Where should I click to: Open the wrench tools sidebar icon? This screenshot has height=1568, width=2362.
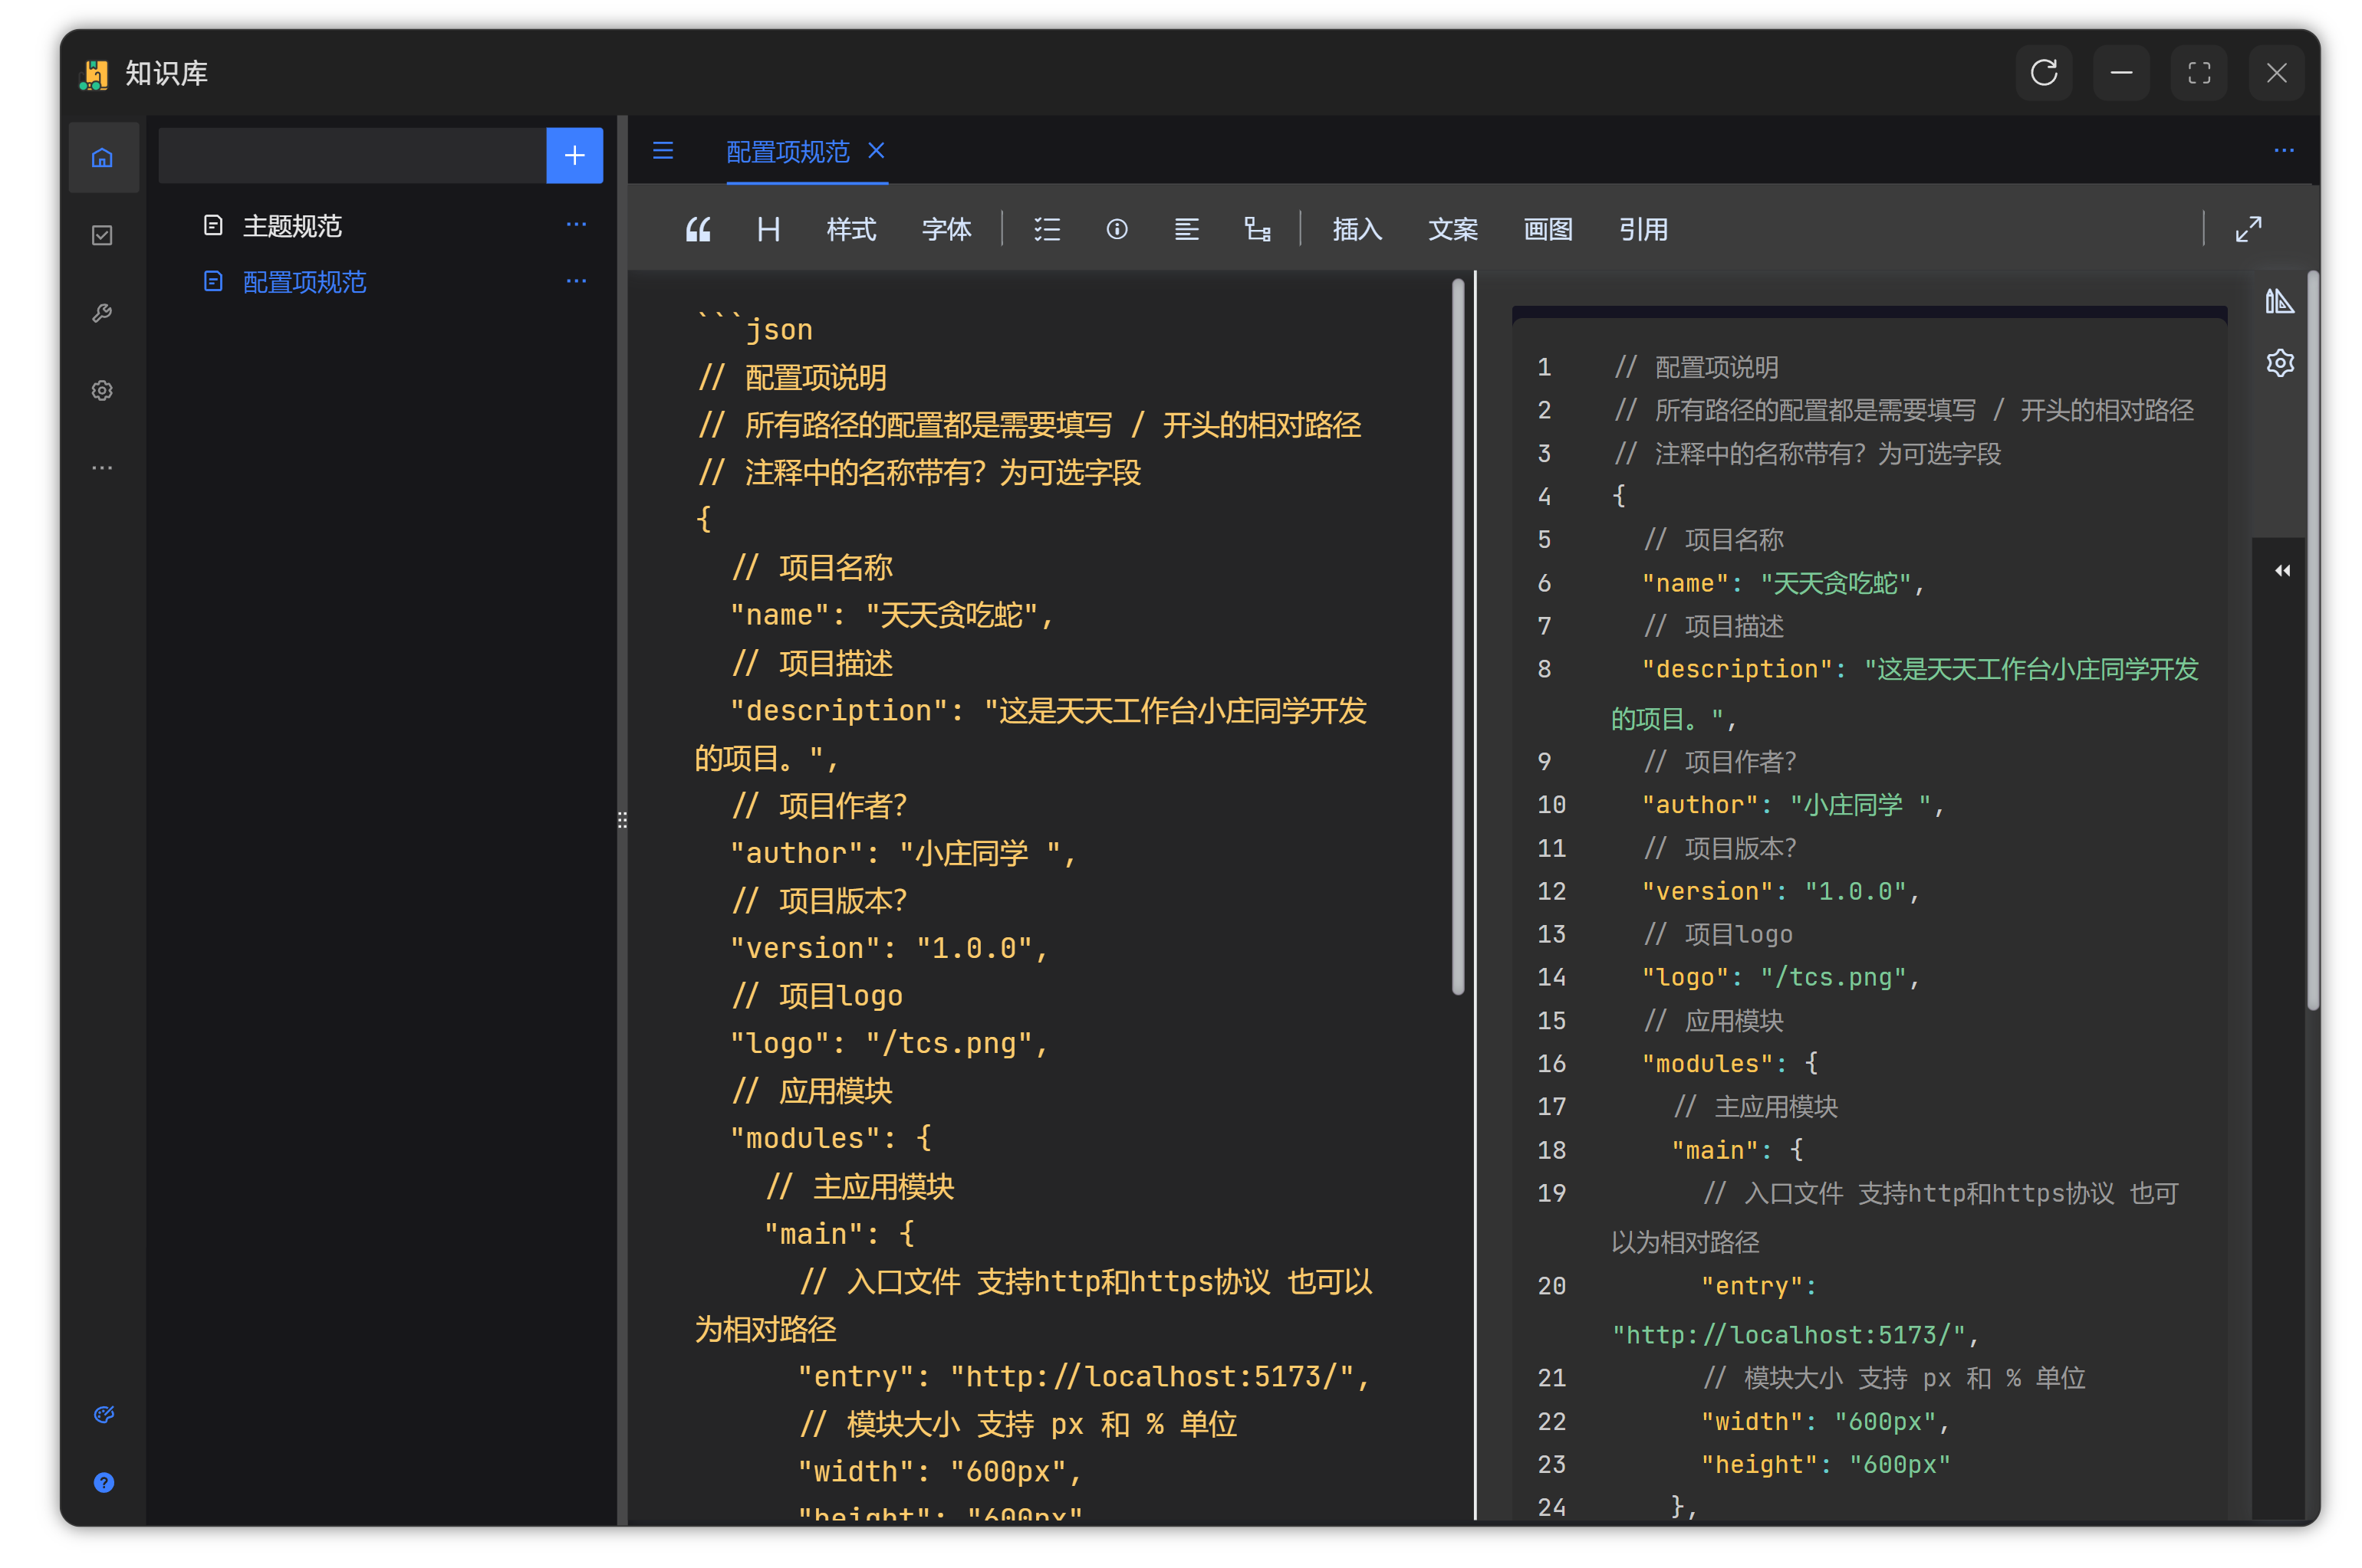[x=102, y=312]
